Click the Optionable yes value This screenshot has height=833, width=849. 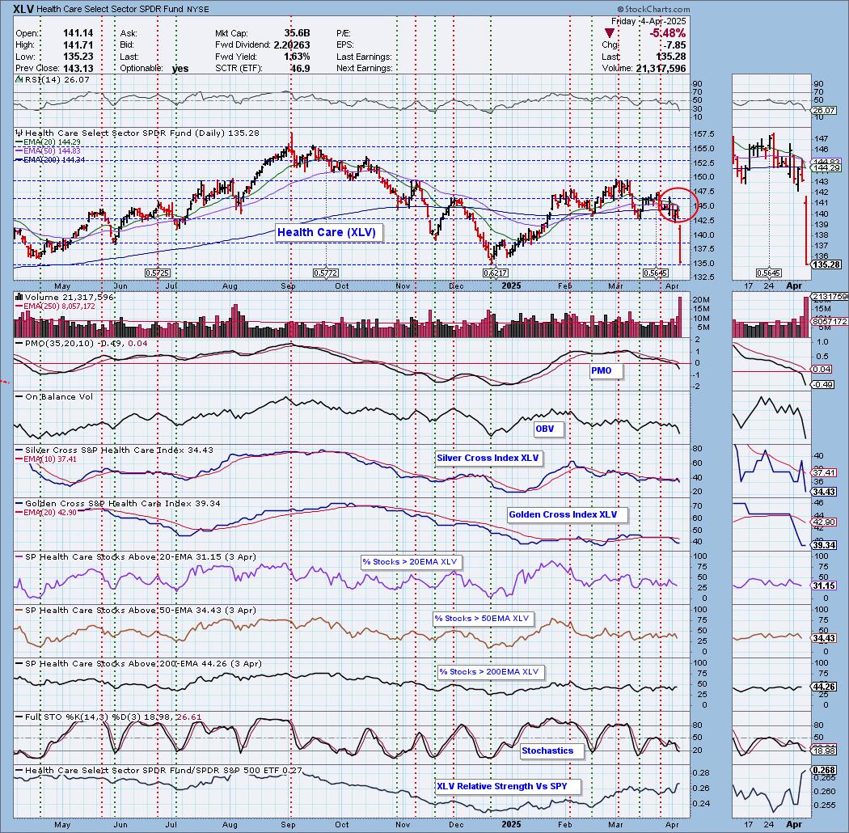point(180,68)
